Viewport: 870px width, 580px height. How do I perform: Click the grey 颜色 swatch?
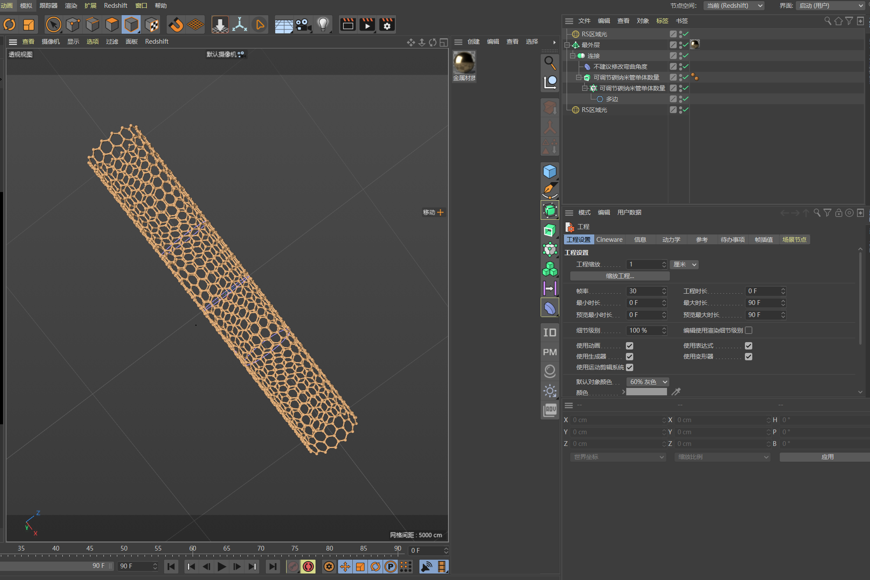coord(647,392)
